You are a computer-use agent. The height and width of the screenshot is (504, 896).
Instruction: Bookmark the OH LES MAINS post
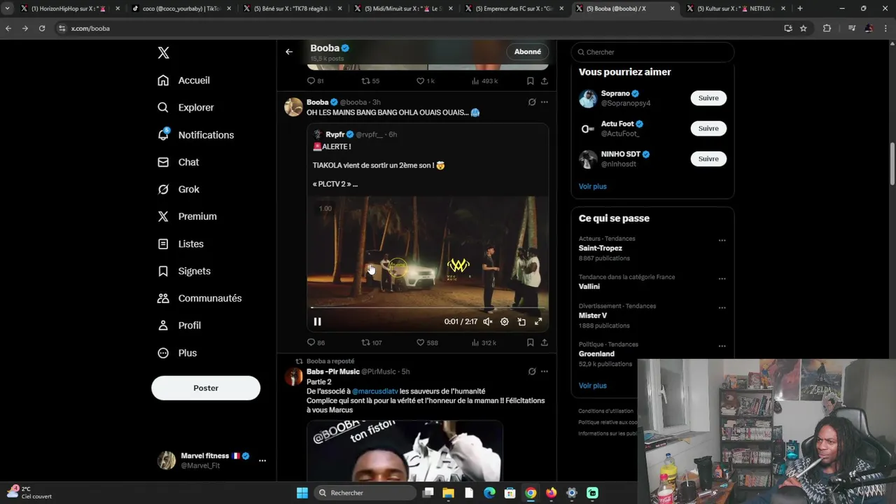pos(530,342)
